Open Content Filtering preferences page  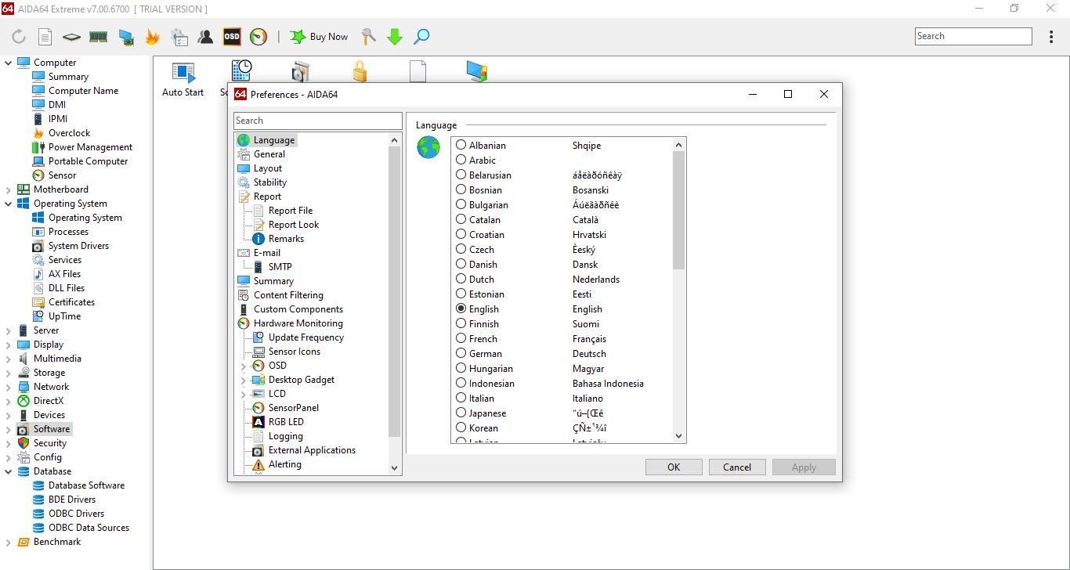coord(288,295)
